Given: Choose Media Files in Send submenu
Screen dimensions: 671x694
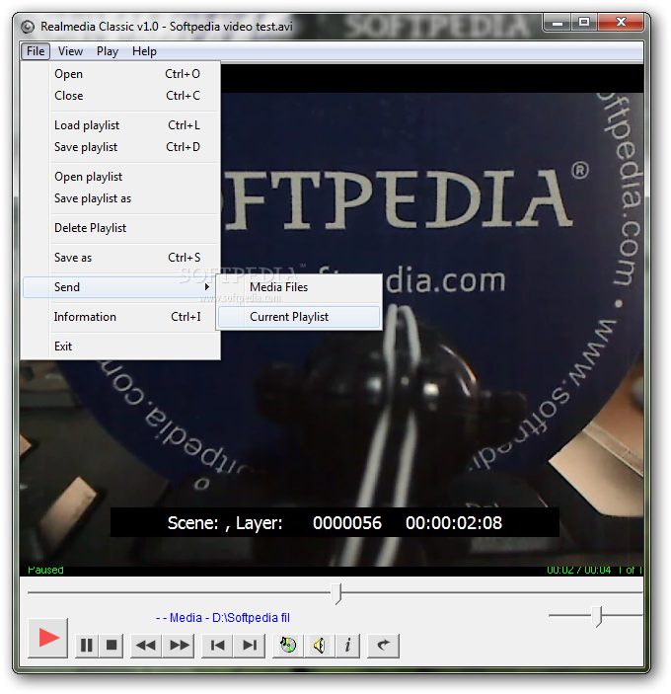Looking at the screenshot, I should [x=299, y=287].
